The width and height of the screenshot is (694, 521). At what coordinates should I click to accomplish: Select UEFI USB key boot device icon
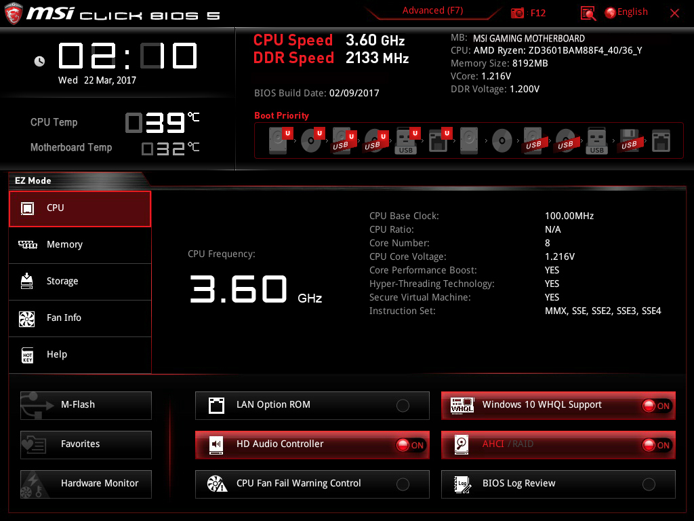[x=407, y=140]
